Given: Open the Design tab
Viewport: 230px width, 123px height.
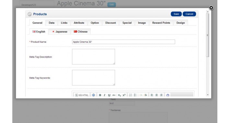Looking at the screenshot, I should [180, 23].
